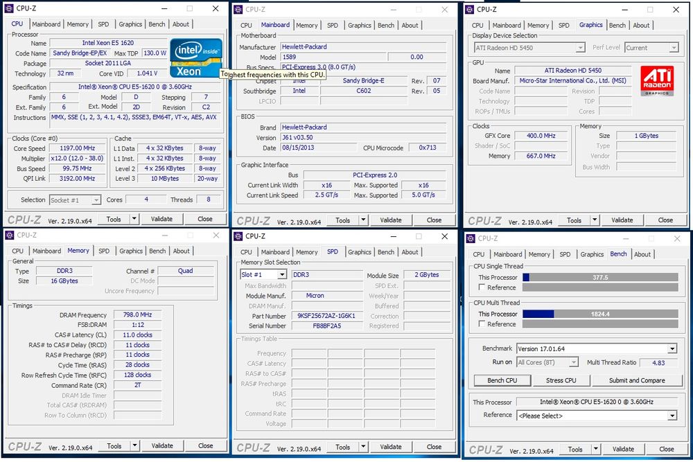Click Validate button in Bench window
The width and height of the screenshot is (693, 462).
pyautogui.click(x=623, y=450)
